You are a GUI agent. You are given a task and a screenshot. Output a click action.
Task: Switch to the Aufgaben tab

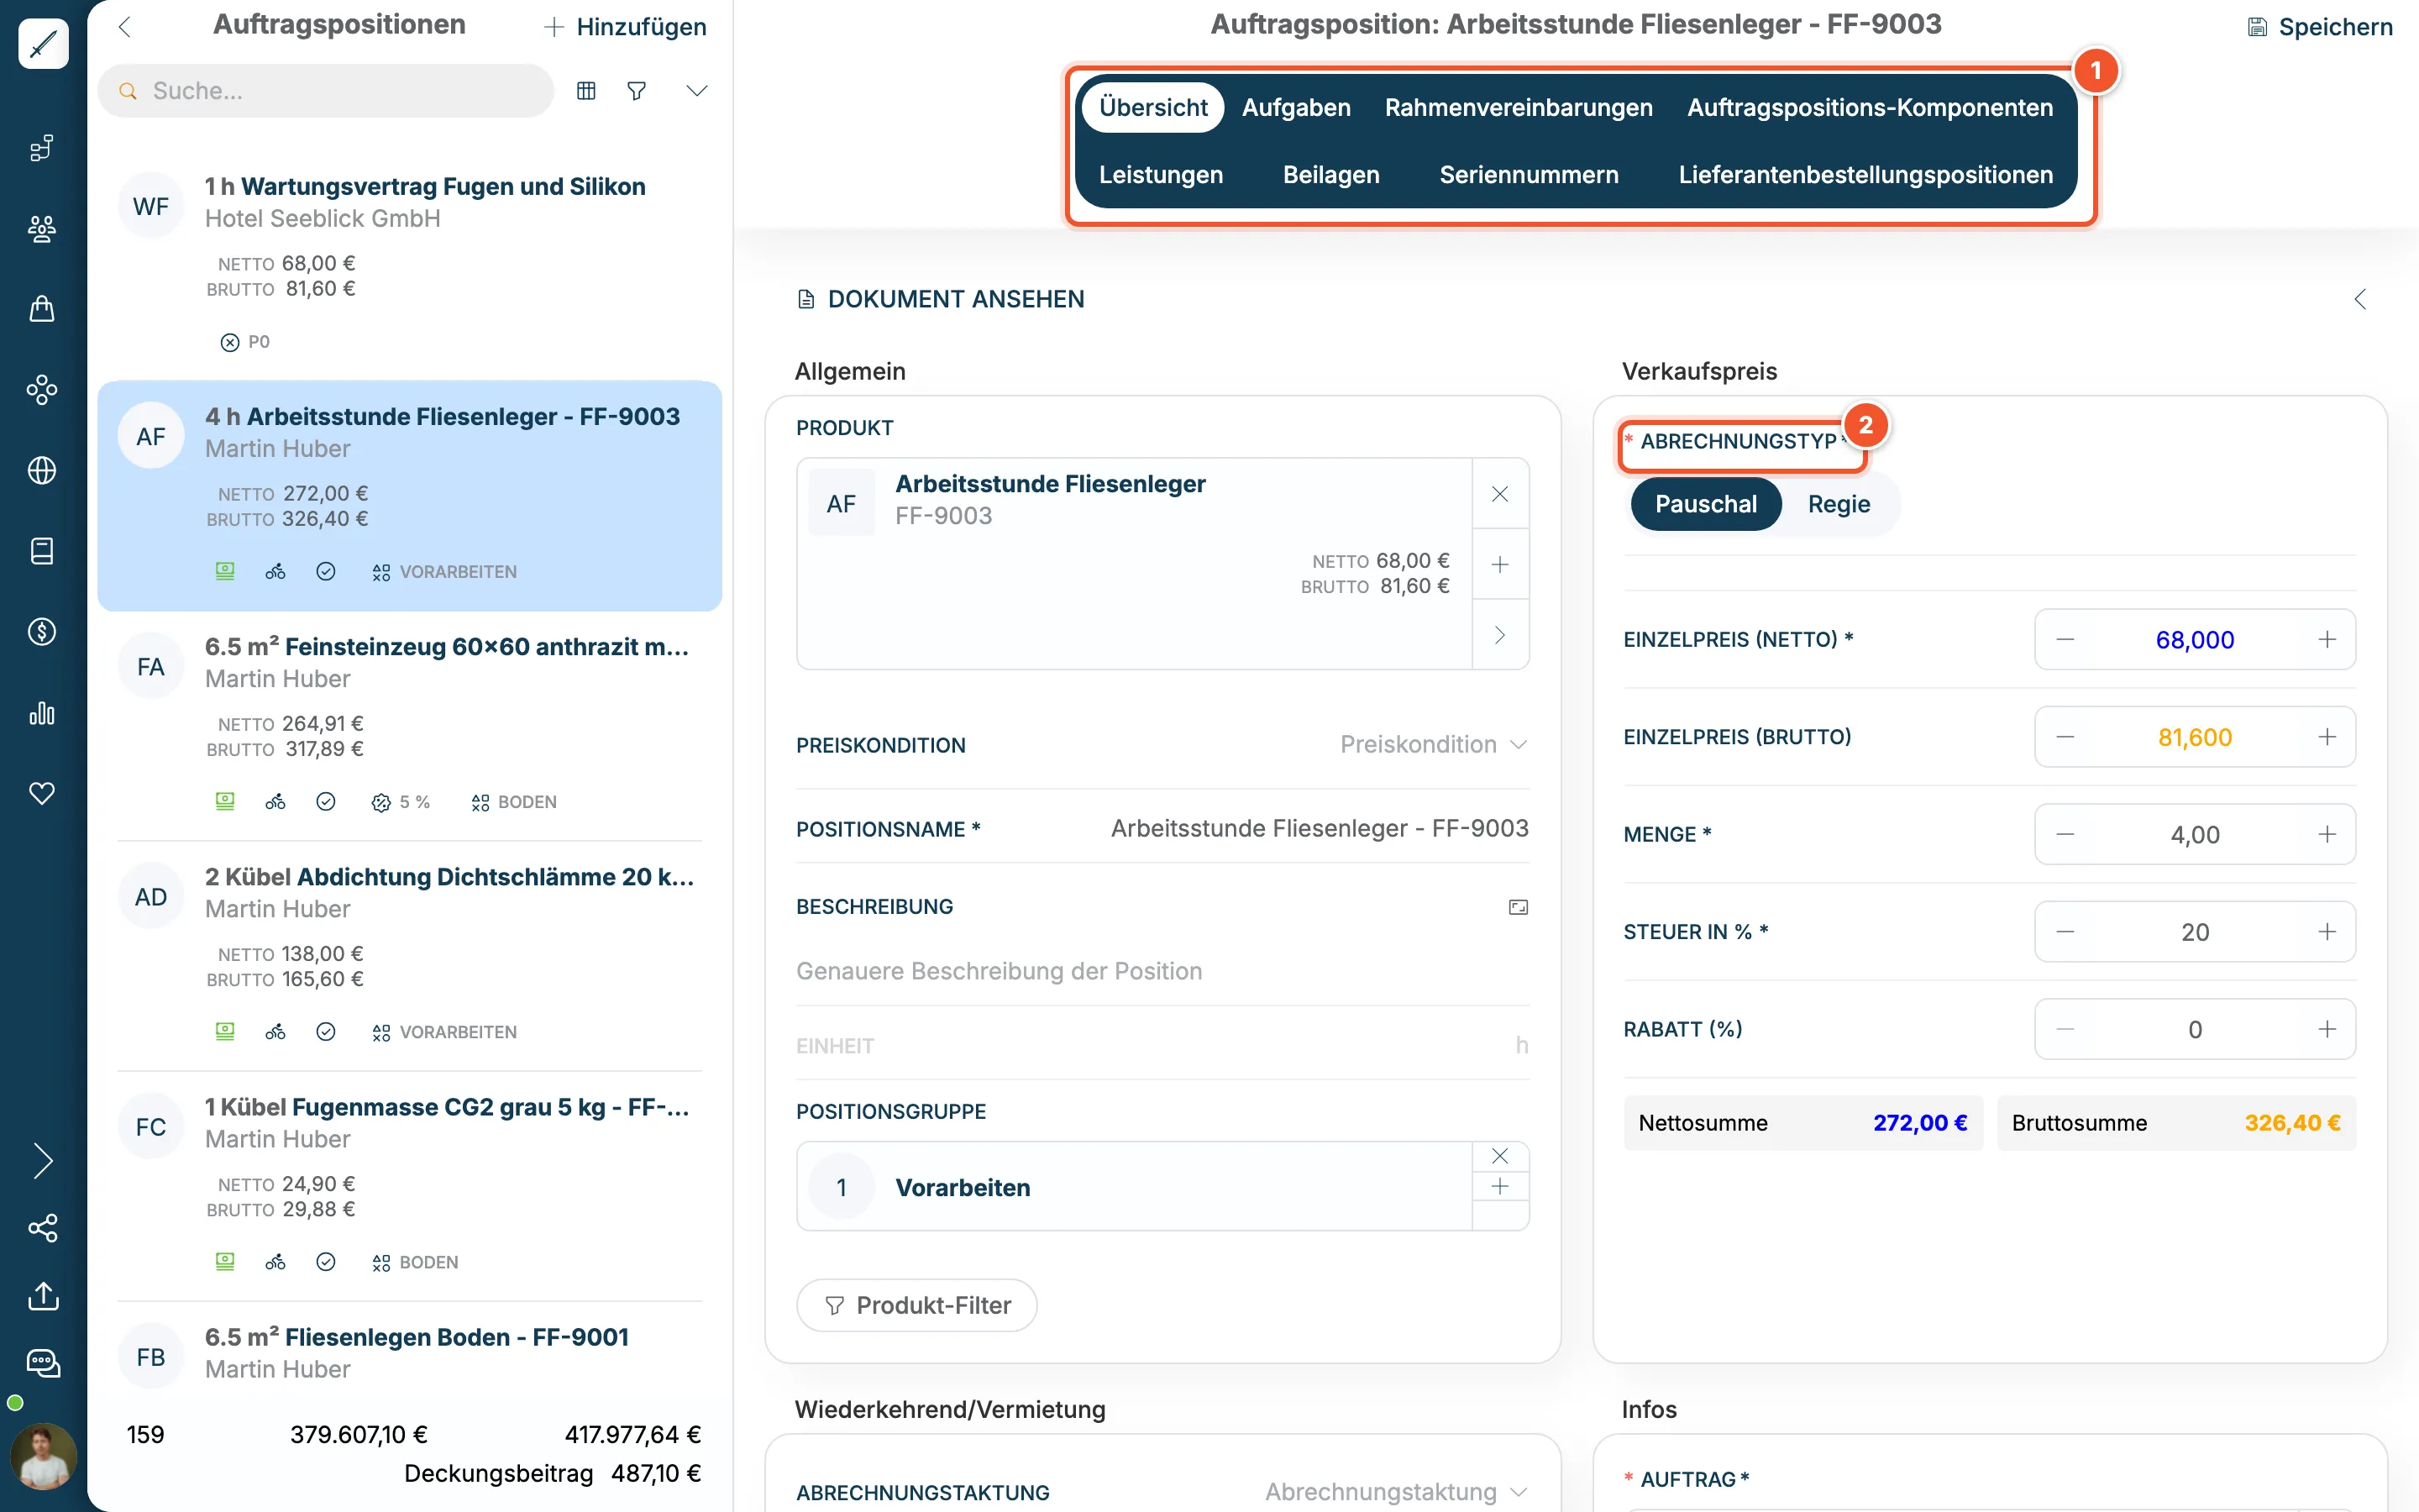click(x=1297, y=107)
